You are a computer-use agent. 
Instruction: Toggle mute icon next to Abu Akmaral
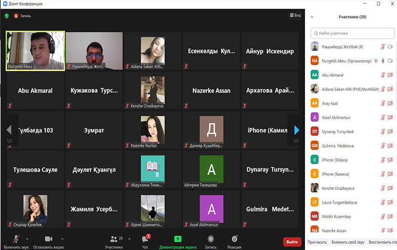coord(382,75)
